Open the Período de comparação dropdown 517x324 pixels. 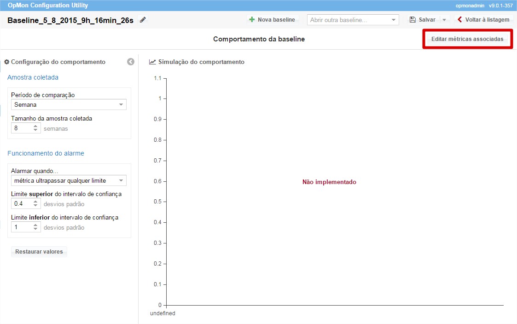point(69,104)
